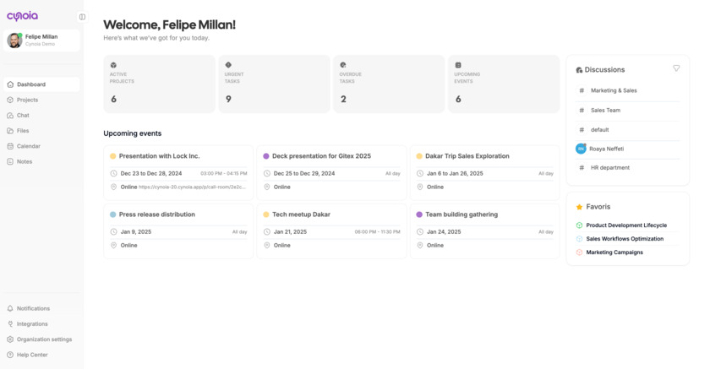Select the Marketing Campaigns favorite
710x369 pixels.
(614, 252)
